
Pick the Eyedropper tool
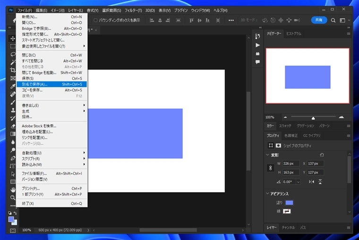pyautogui.click(x=13, y=86)
